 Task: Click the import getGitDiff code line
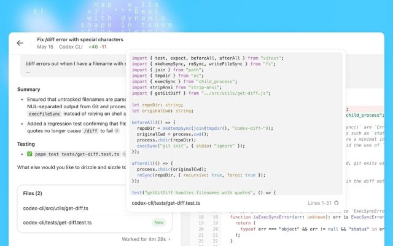[201, 93]
